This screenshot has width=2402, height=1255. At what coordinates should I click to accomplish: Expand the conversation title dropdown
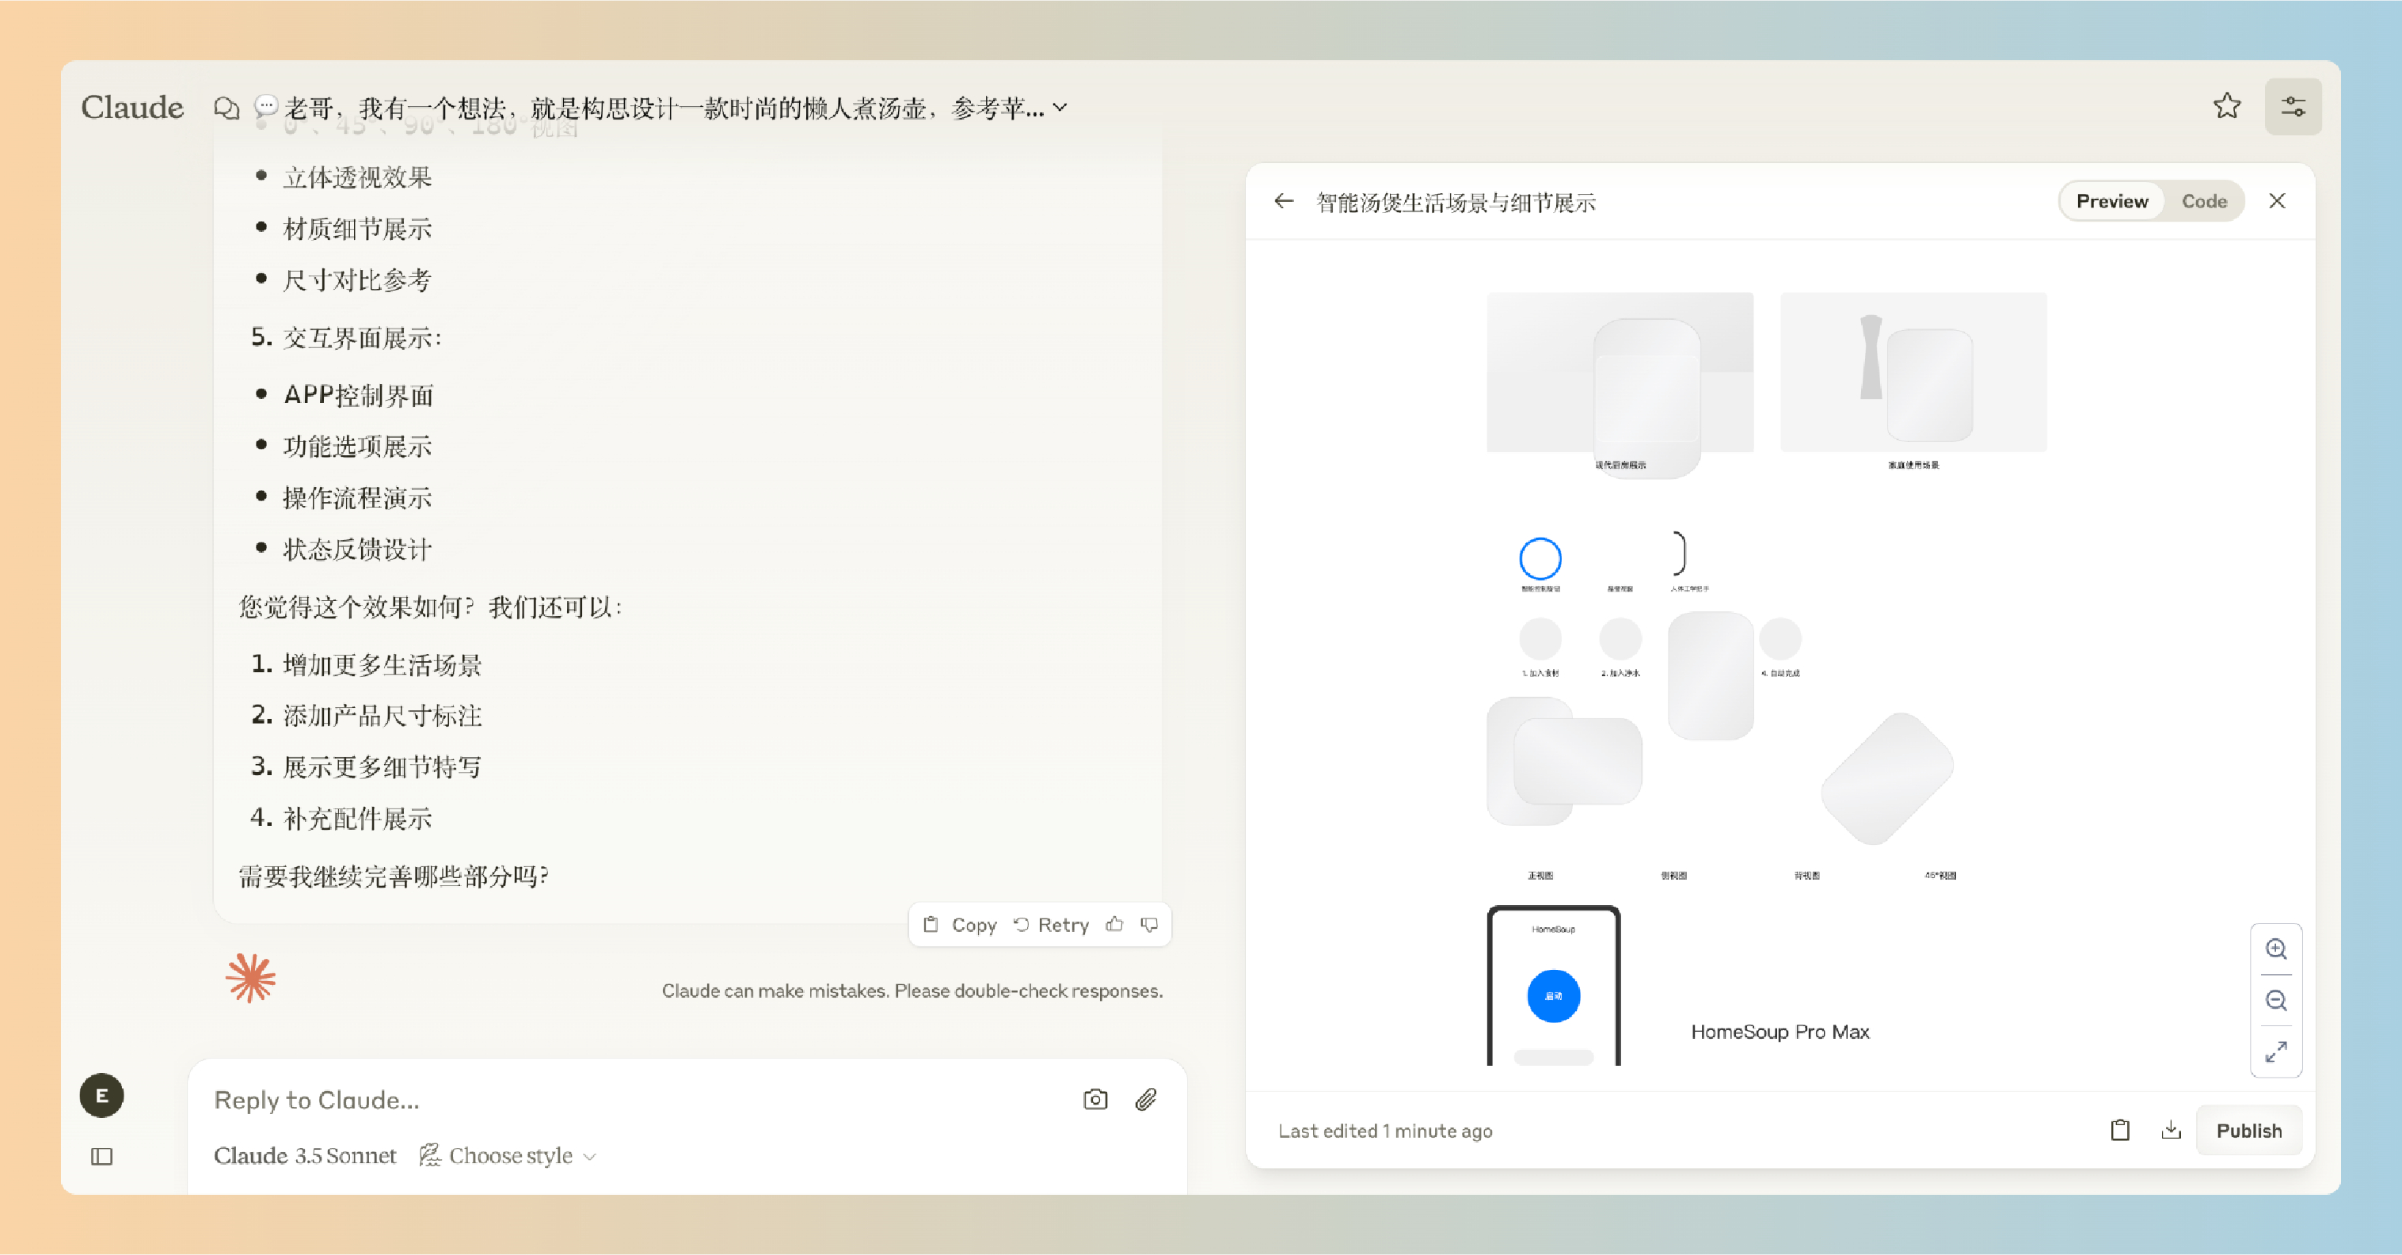click(1060, 108)
